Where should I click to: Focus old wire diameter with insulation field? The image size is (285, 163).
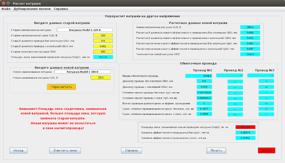click(x=103, y=46)
